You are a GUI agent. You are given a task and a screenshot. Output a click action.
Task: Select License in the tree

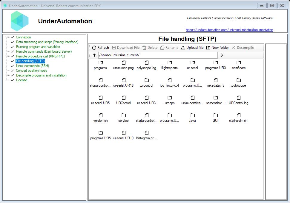point(22,80)
